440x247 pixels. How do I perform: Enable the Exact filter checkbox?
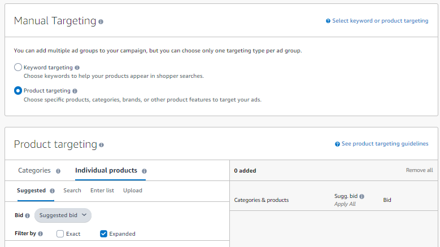[60, 233]
